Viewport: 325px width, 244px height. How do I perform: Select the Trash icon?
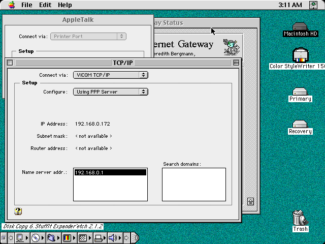[x=300, y=221]
